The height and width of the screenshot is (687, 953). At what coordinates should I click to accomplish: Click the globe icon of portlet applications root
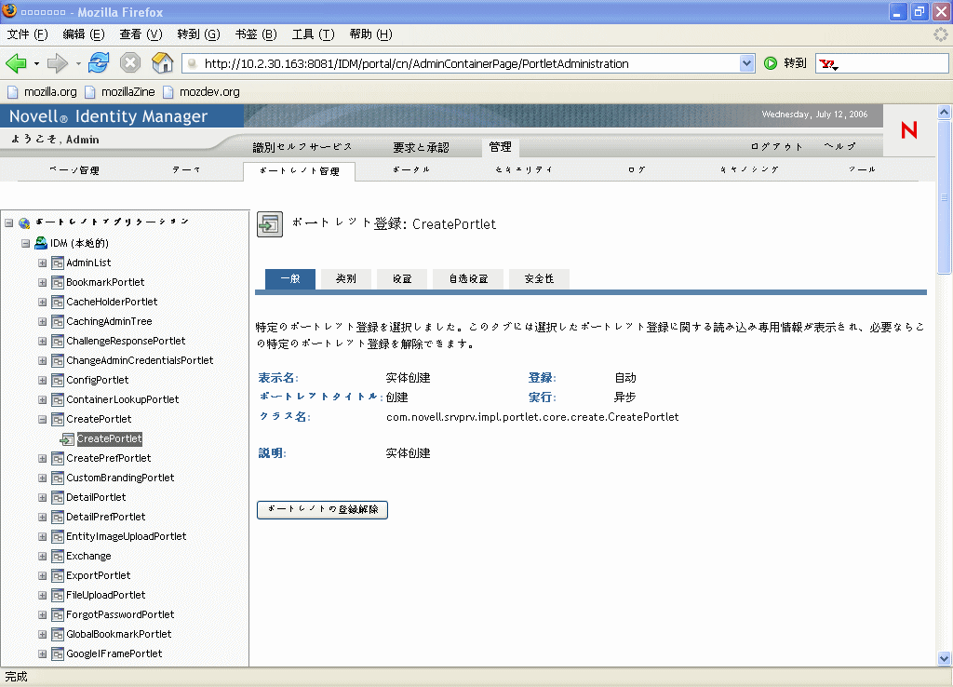tap(24, 223)
